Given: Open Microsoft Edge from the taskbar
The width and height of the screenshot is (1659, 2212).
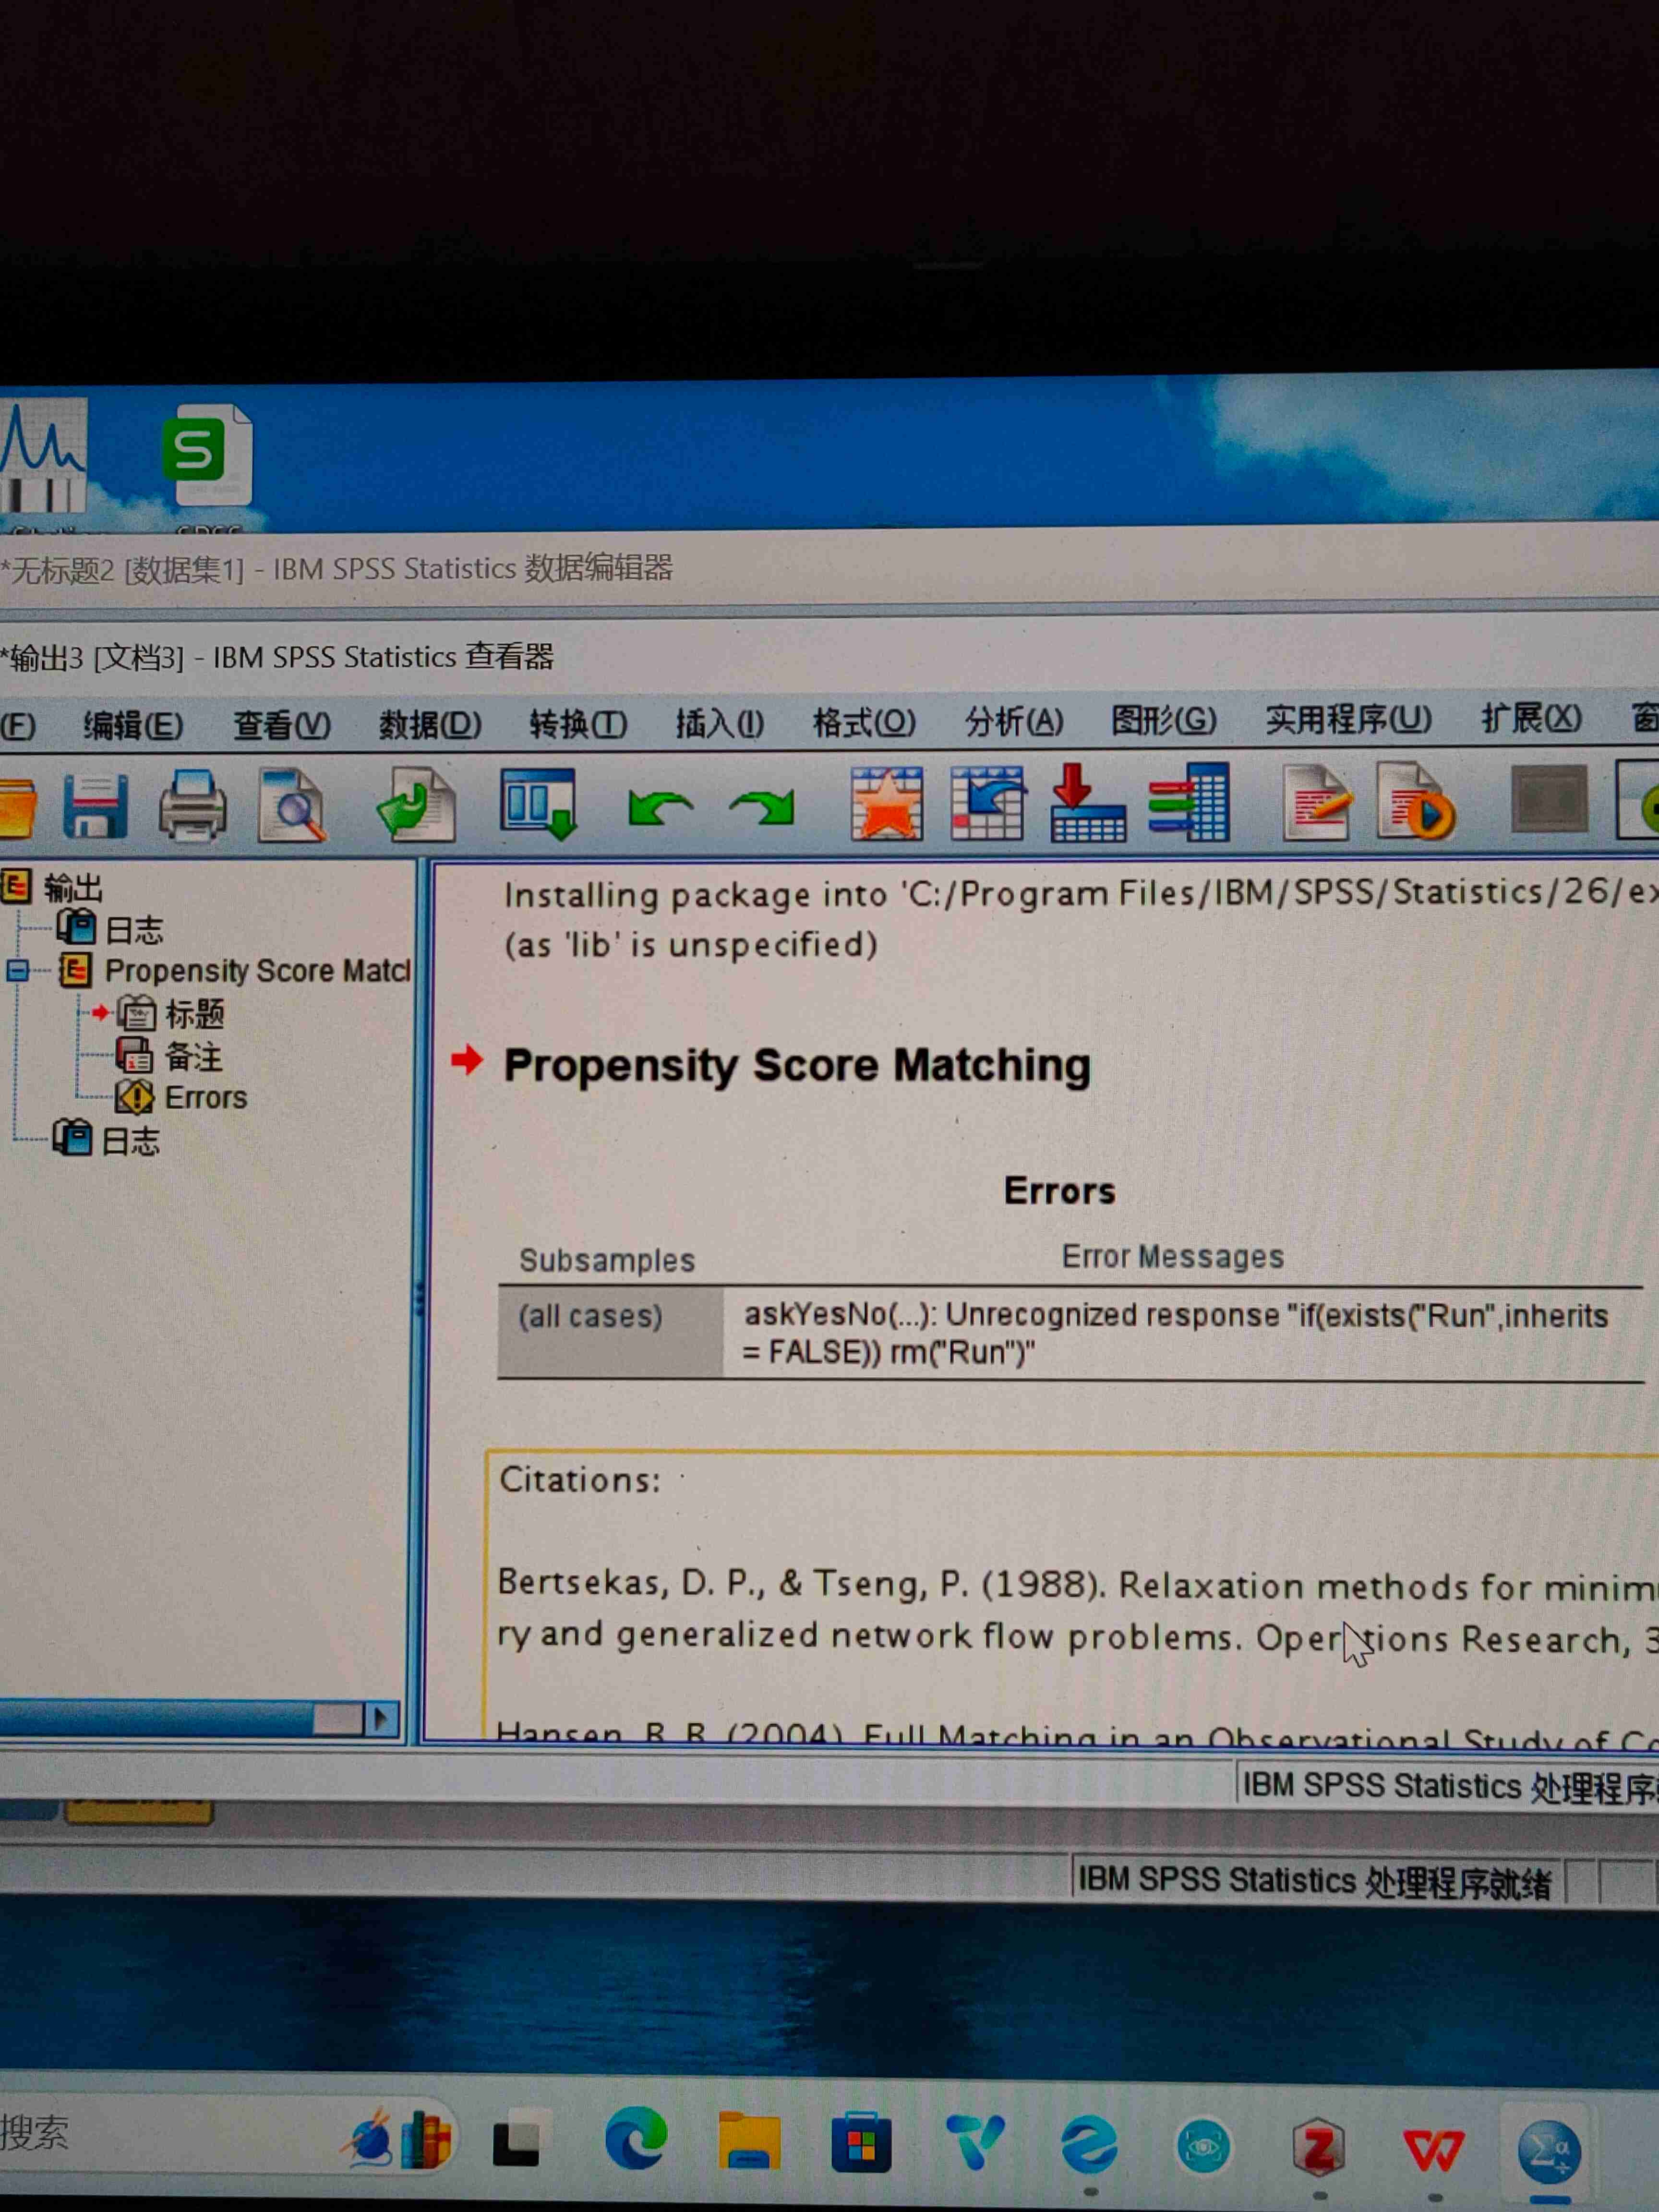Looking at the screenshot, I should coord(636,2140).
